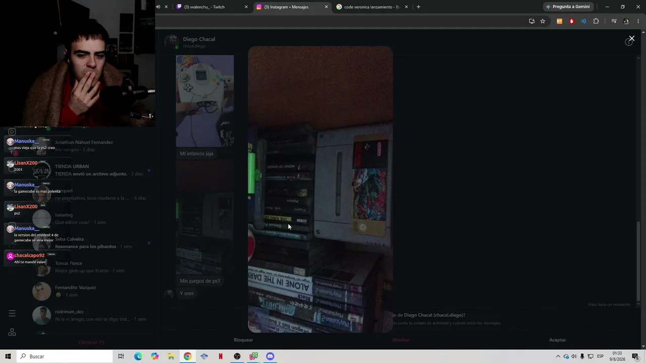The width and height of the screenshot is (646, 363).
Task: Click the Pregunta a Gemini button
Action: (567, 7)
